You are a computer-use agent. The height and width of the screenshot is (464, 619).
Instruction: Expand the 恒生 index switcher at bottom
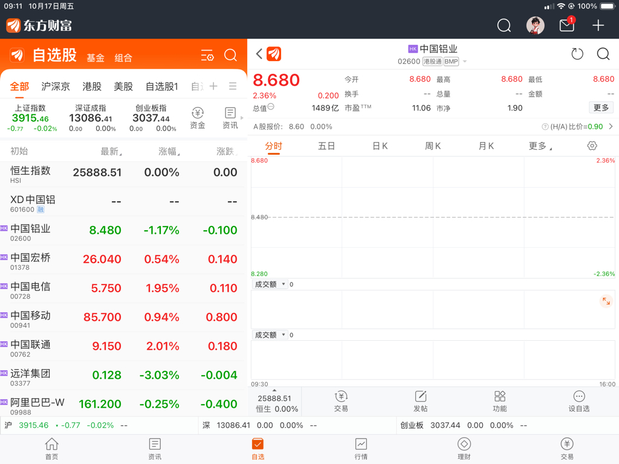274,402
